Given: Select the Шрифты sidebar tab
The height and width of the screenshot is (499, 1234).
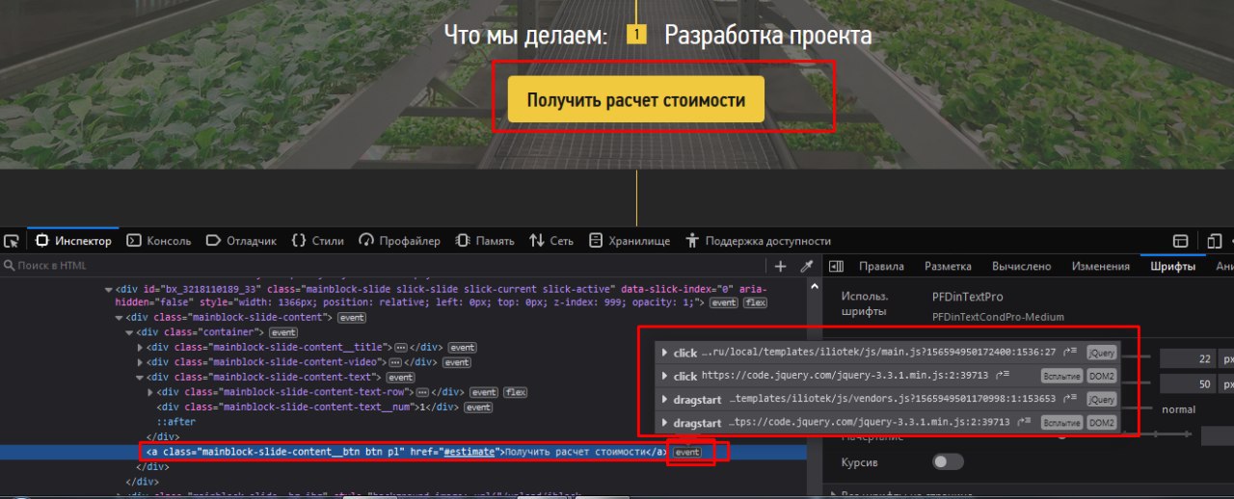Looking at the screenshot, I should pyautogui.click(x=1172, y=267).
